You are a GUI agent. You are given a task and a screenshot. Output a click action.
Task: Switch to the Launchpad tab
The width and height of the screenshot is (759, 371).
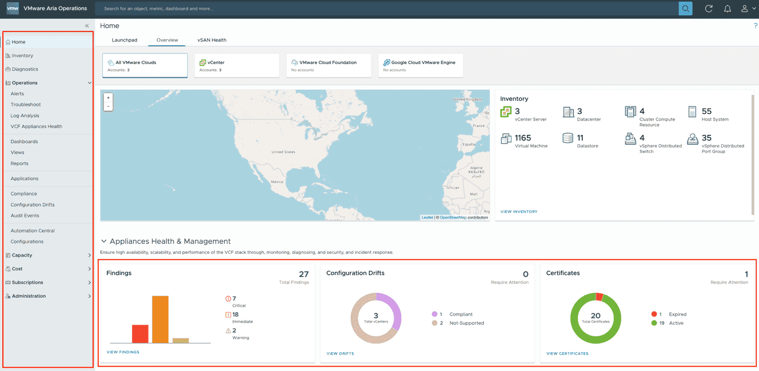pyautogui.click(x=124, y=40)
